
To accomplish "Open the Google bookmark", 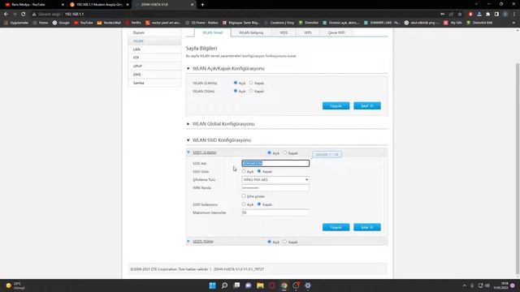I will pos(61,23).
